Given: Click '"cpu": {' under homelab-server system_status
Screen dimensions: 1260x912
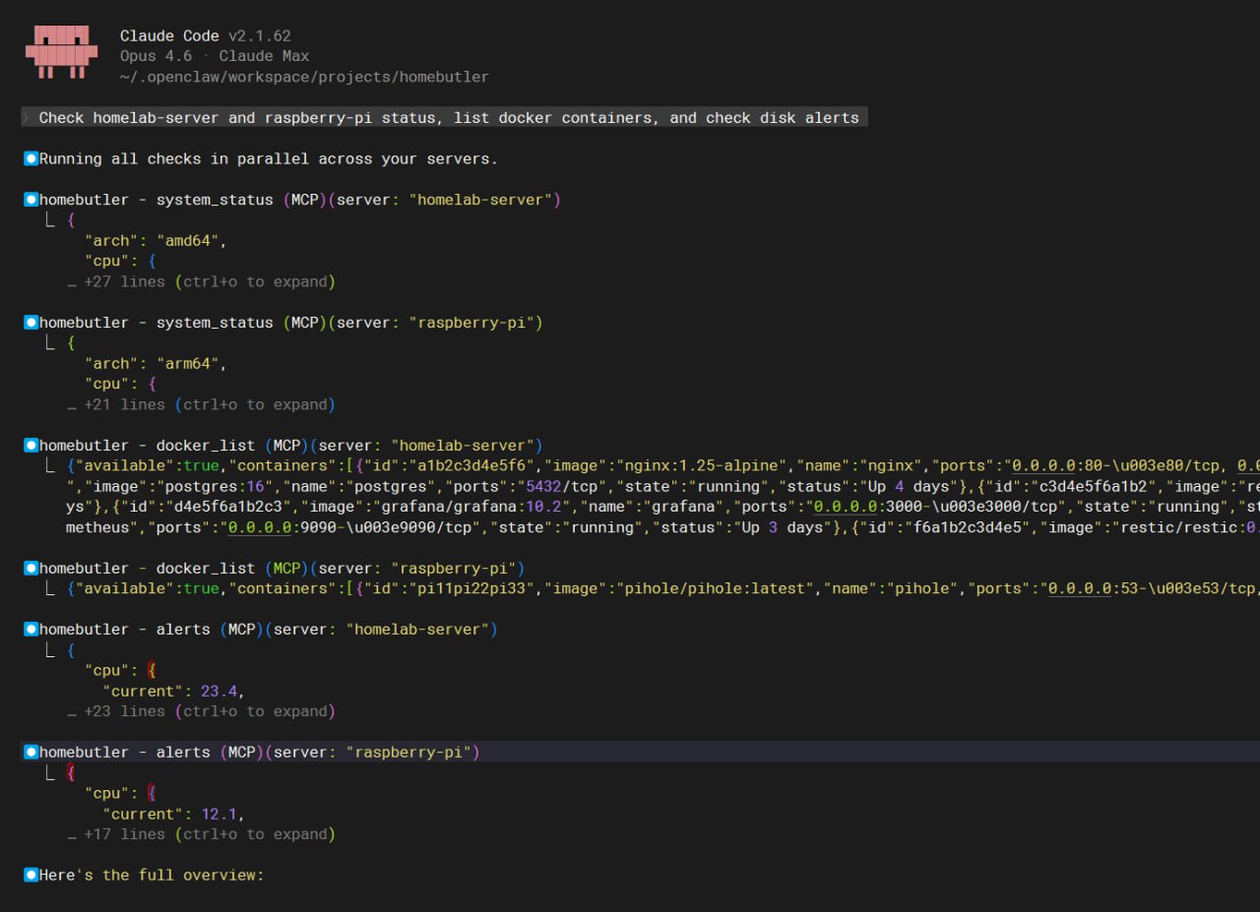Looking at the screenshot, I should 120,262.
